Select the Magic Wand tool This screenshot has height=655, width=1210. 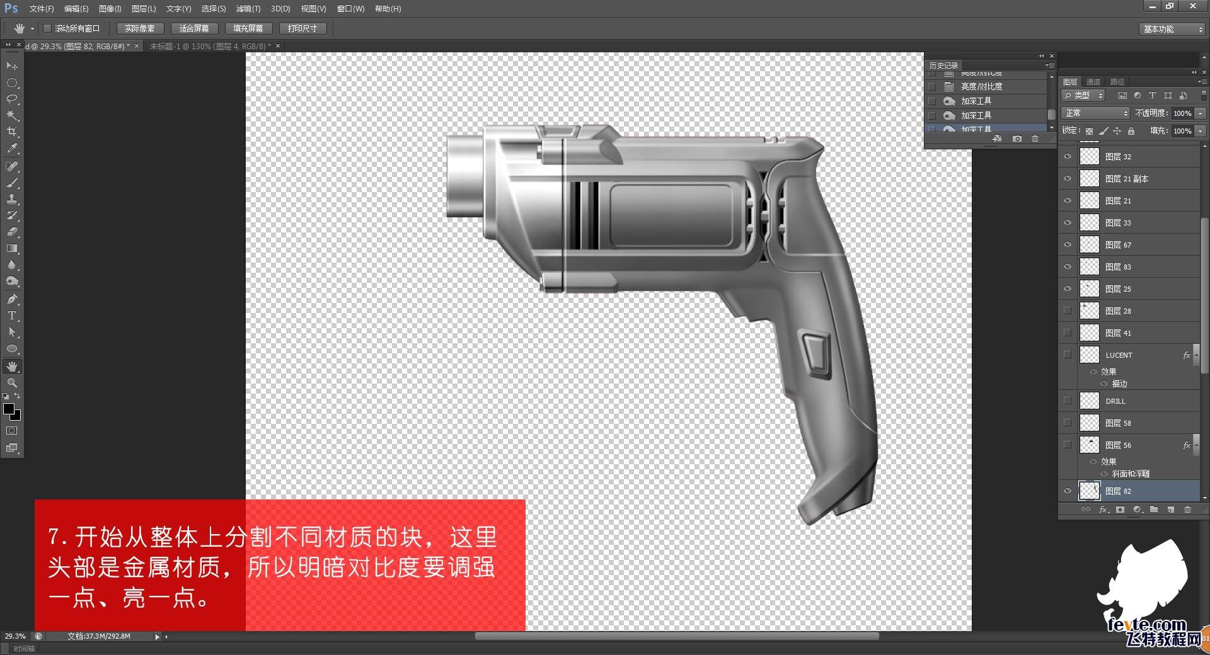(12, 115)
